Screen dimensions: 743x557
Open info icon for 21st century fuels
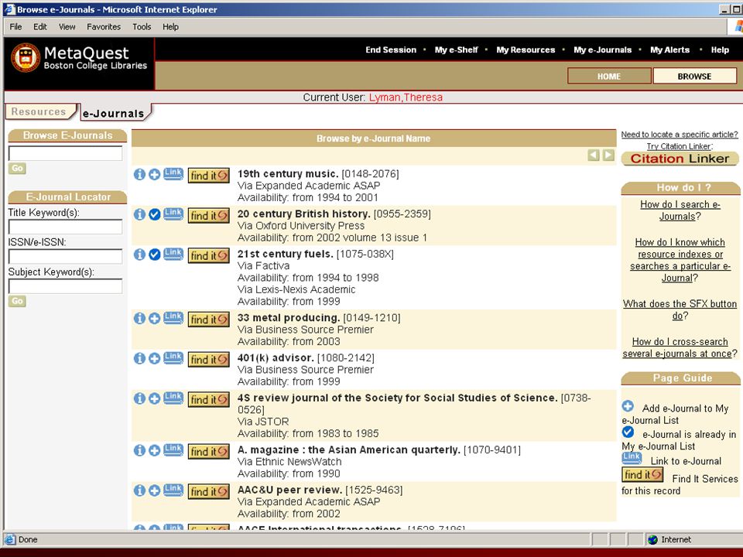coord(139,255)
